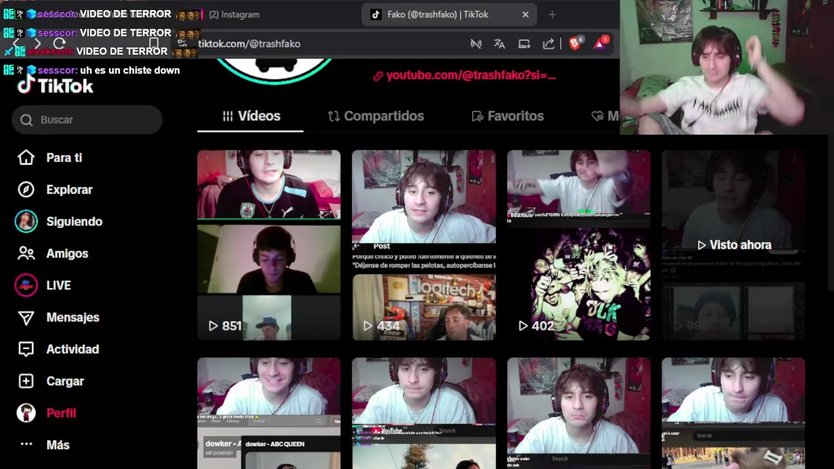This screenshot has height=469, width=834.
Task: Select the Favoritos profile tab
Action: [508, 116]
